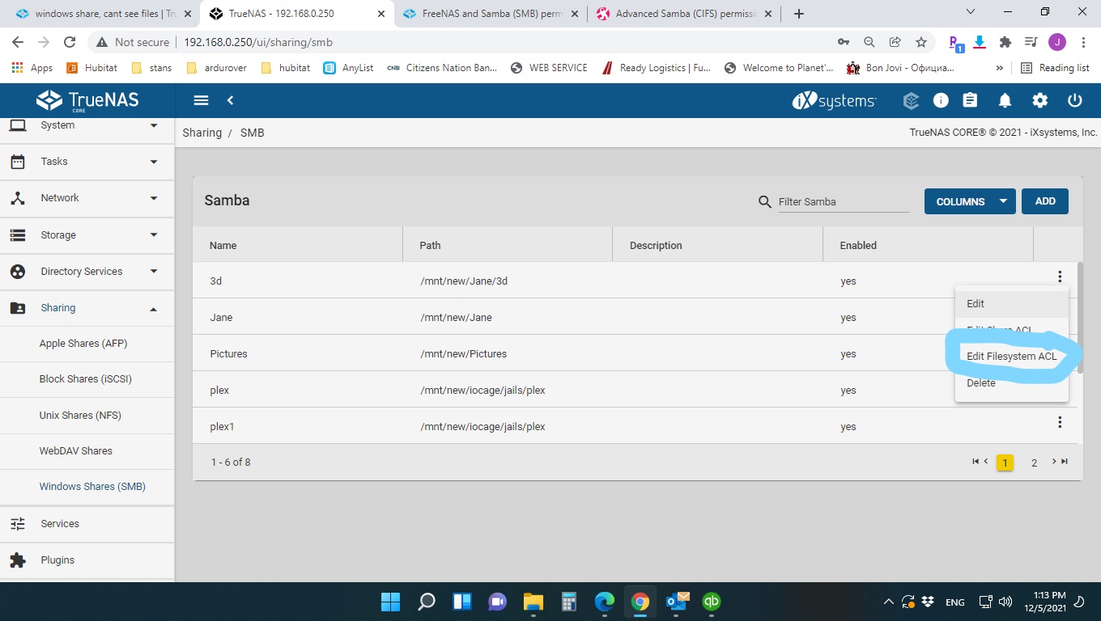Click the ADD button
The image size is (1101, 621).
[1045, 201]
